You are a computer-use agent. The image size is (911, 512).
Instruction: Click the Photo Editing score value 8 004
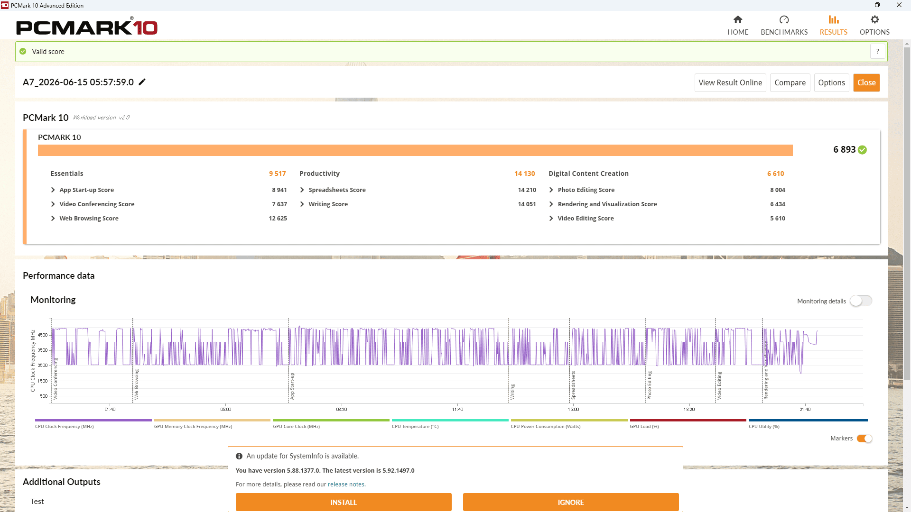[778, 190]
